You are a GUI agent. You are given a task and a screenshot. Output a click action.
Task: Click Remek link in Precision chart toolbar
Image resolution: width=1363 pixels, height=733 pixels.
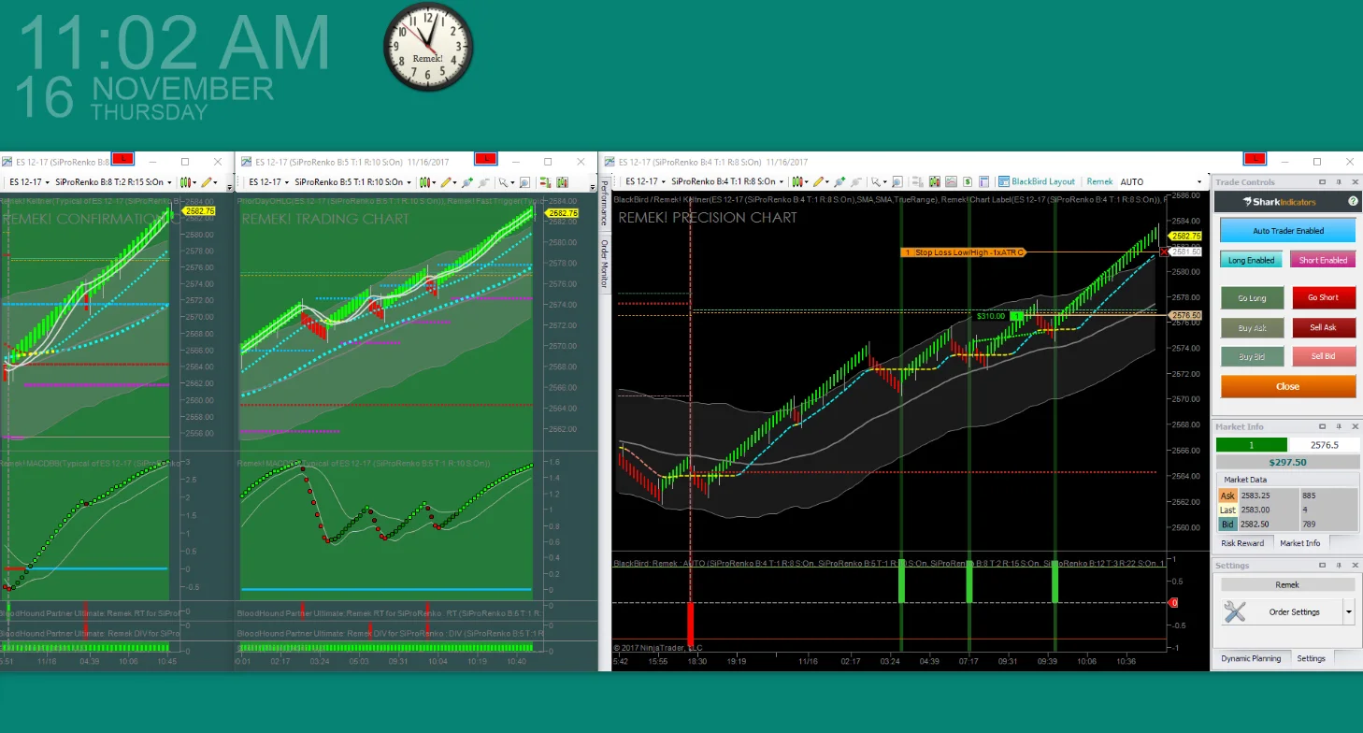point(1099,182)
